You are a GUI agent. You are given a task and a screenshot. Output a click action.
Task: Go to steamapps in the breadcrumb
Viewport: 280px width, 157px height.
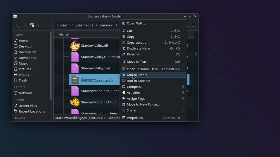(84, 25)
